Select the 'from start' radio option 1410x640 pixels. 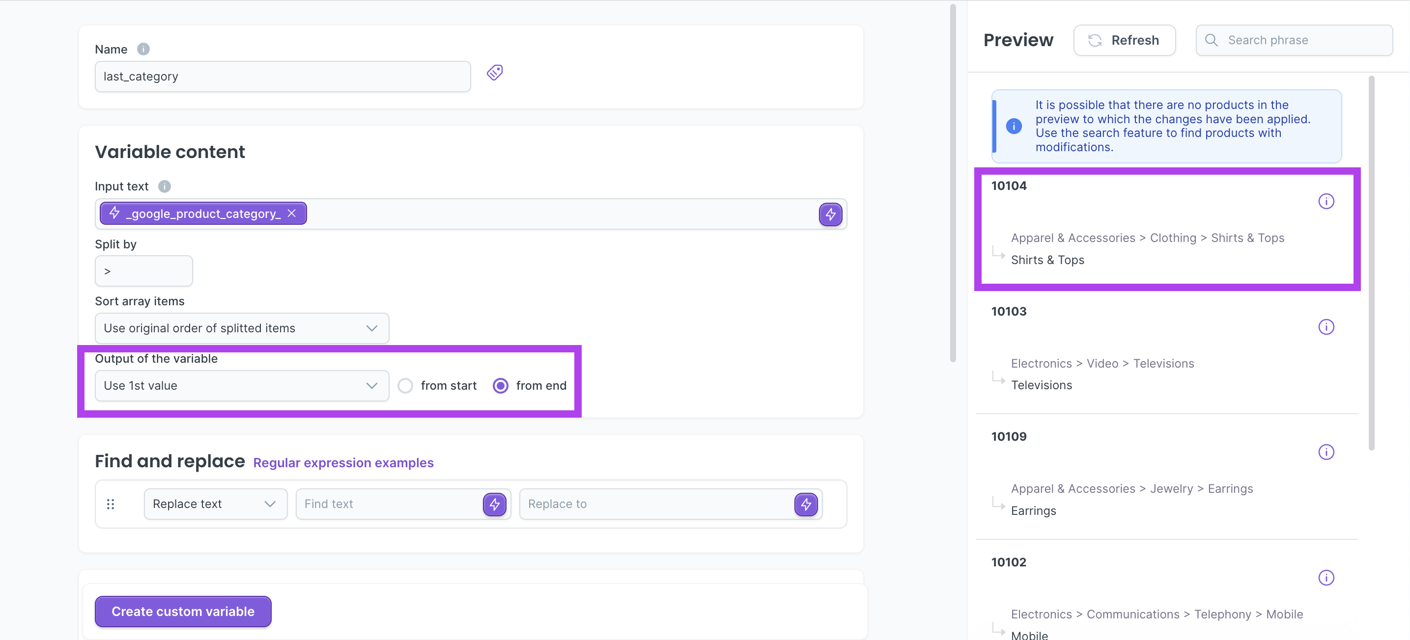pos(405,386)
